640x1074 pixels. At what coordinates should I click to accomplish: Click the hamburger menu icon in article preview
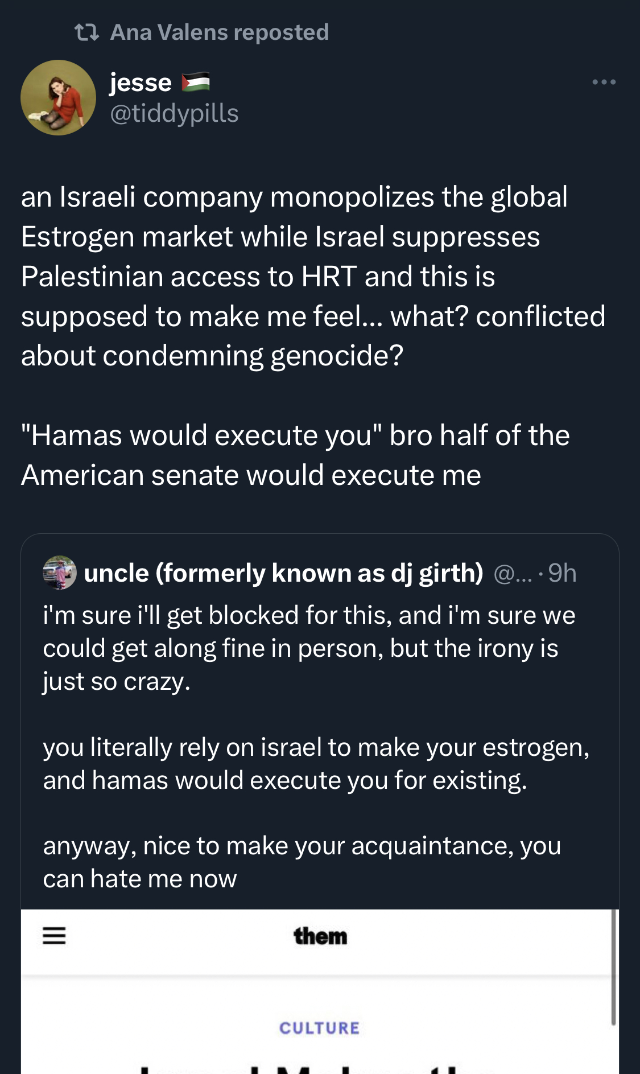pyautogui.click(x=54, y=936)
